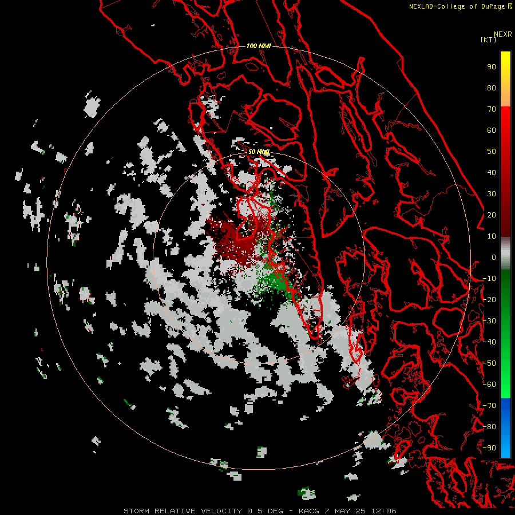Click the 20 value on velocity legend
The width and height of the screenshot is (515, 515).
click(x=492, y=215)
